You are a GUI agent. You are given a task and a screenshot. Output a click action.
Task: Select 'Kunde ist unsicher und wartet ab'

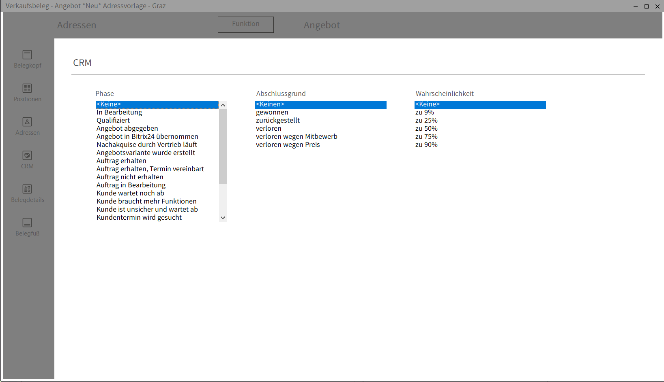pos(157,210)
